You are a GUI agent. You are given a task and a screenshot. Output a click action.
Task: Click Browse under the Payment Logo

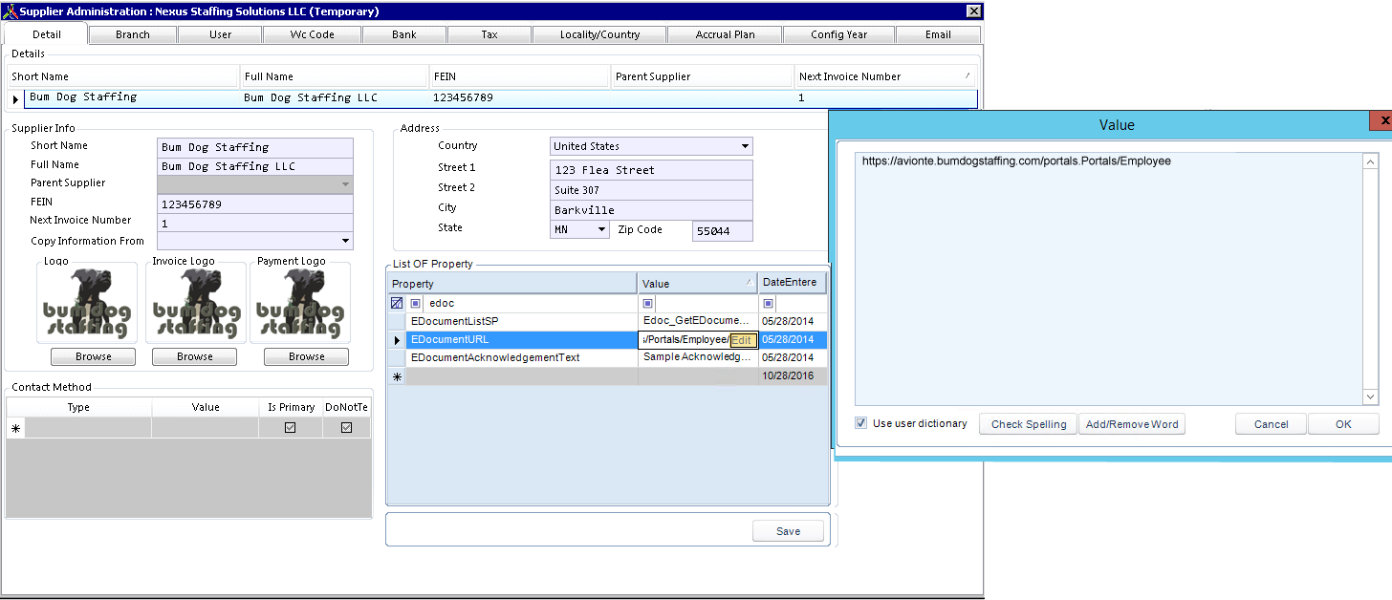(x=307, y=356)
